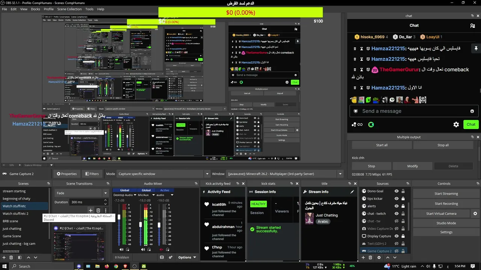Click the Start Recording button
The image size is (481, 270).
point(446,204)
